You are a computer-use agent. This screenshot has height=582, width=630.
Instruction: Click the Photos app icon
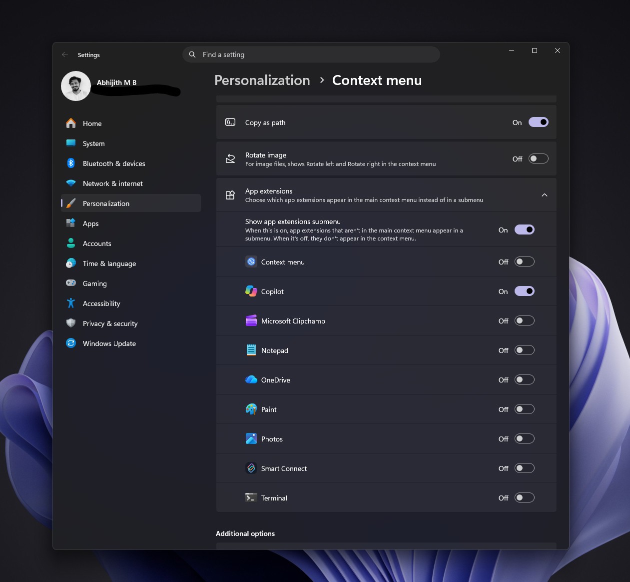click(x=251, y=438)
